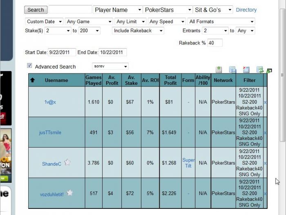Screen dimensions: 286x215
Task: Open player ShandeC profile link
Action: [51, 164]
